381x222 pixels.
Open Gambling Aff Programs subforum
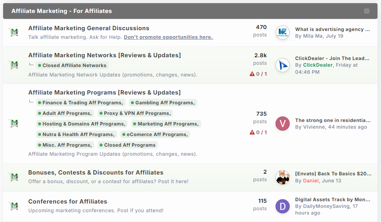point(163,103)
